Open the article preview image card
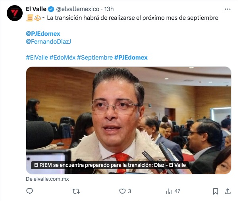This screenshot has height=201, width=239. coord(129,120)
